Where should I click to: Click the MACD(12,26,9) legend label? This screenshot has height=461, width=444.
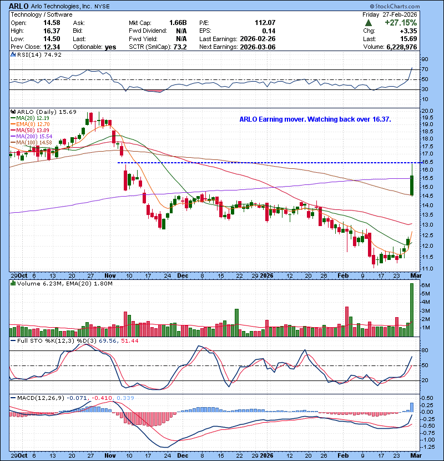click(x=41, y=398)
